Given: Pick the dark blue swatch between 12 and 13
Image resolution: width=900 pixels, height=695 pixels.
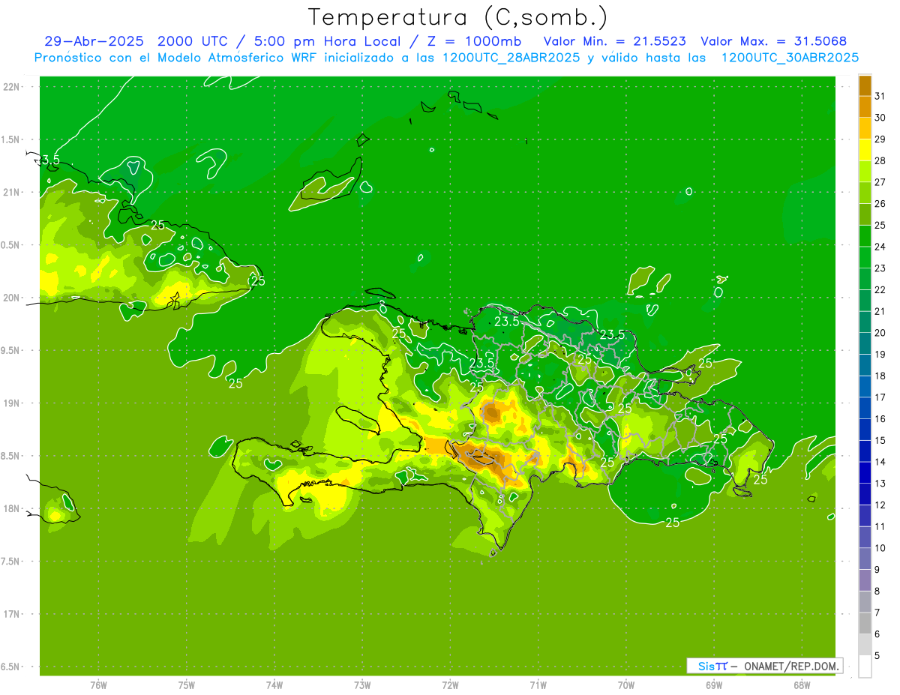Looking at the screenshot, I should (865, 495).
